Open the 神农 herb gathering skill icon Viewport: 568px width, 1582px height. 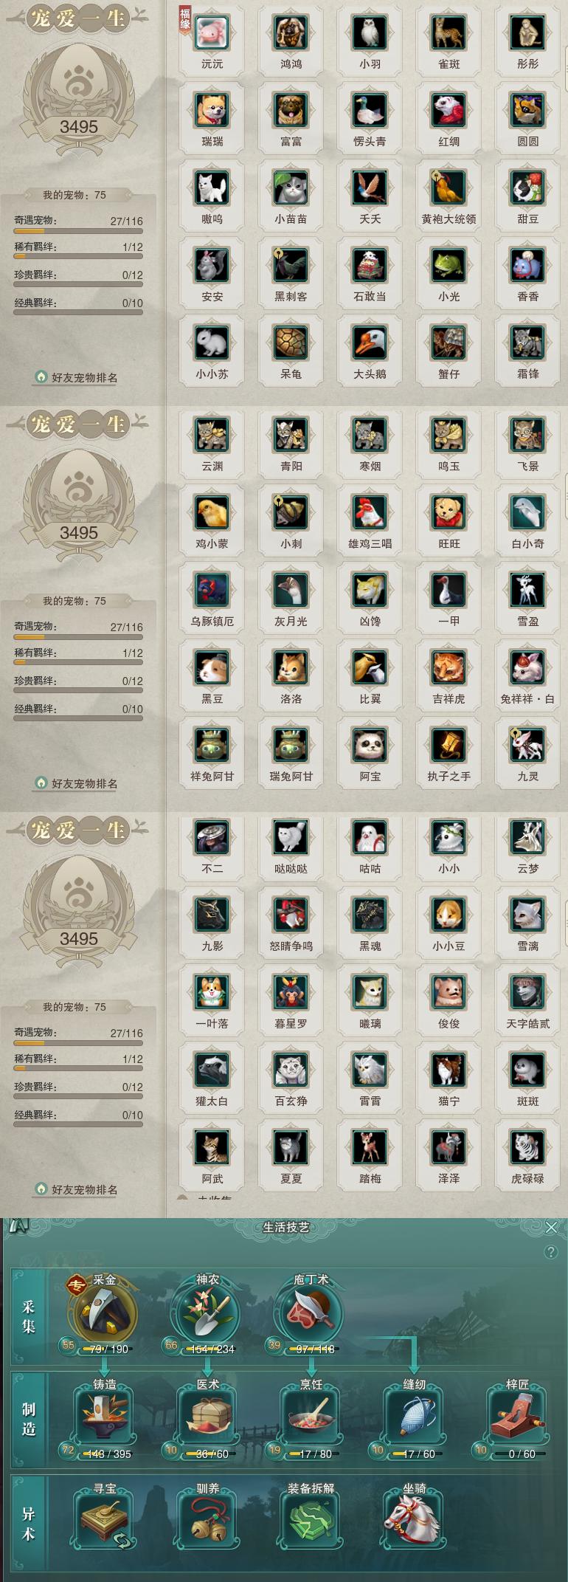click(207, 1316)
